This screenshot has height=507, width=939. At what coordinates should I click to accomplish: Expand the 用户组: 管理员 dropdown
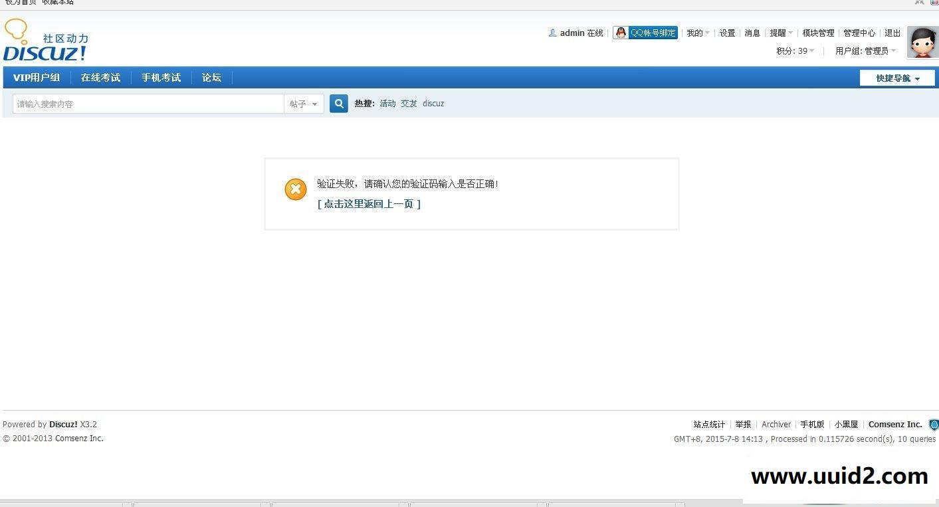click(864, 51)
